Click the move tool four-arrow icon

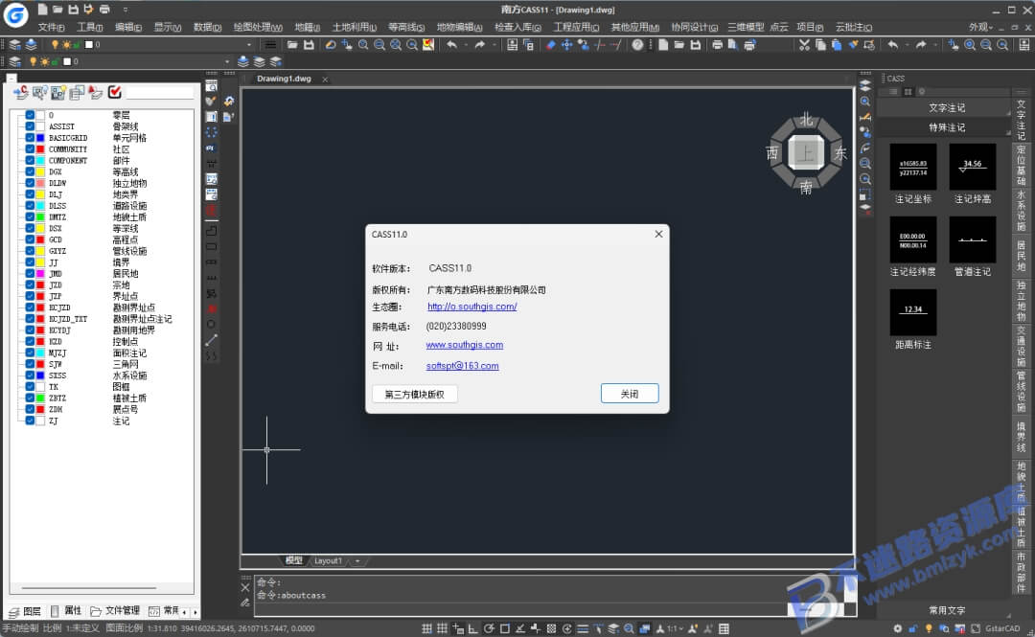point(567,45)
